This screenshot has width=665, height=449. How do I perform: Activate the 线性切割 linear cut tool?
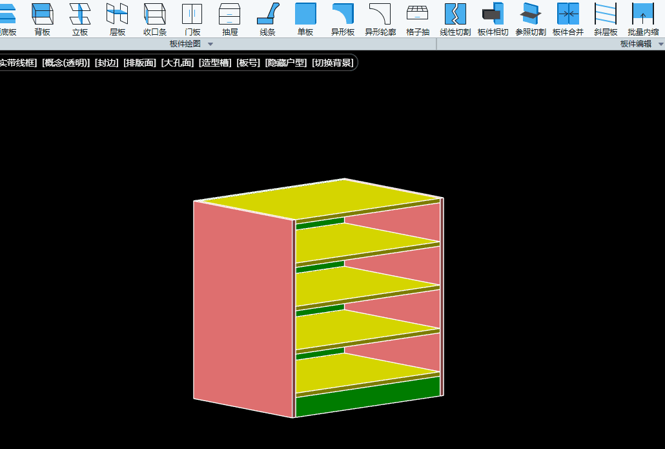[x=455, y=18]
